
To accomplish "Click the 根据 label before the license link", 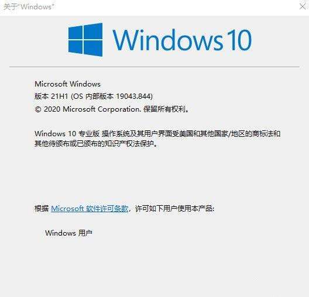I will (42, 209).
